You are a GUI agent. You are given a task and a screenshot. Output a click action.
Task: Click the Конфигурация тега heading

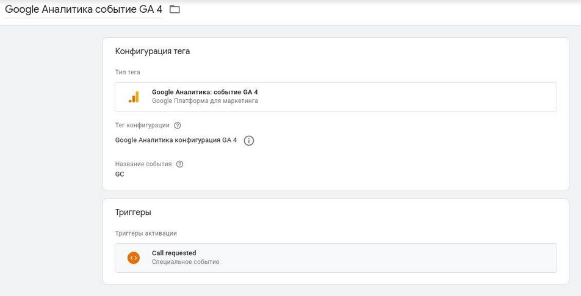tap(153, 51)
